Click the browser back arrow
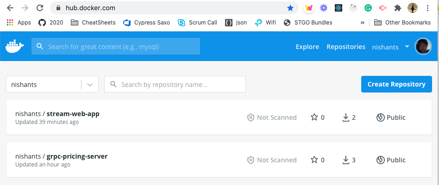This screenshot has height=185, width=439. [x=10, y=8]
